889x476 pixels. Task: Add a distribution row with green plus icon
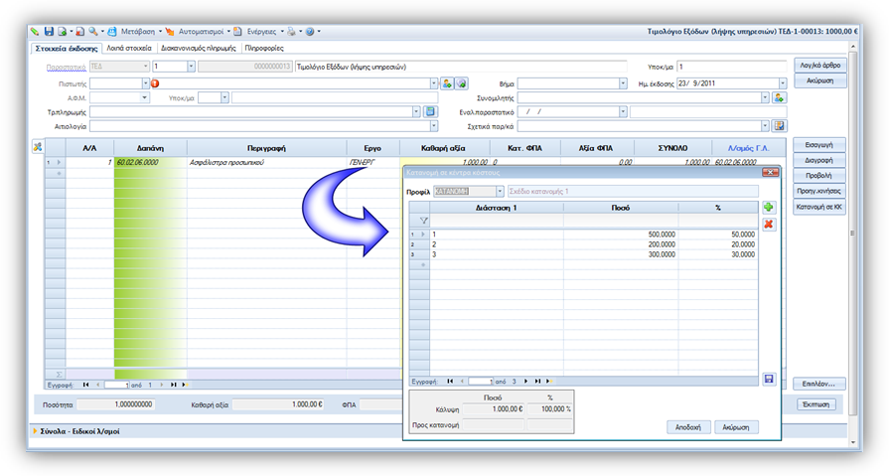(768, 207)
